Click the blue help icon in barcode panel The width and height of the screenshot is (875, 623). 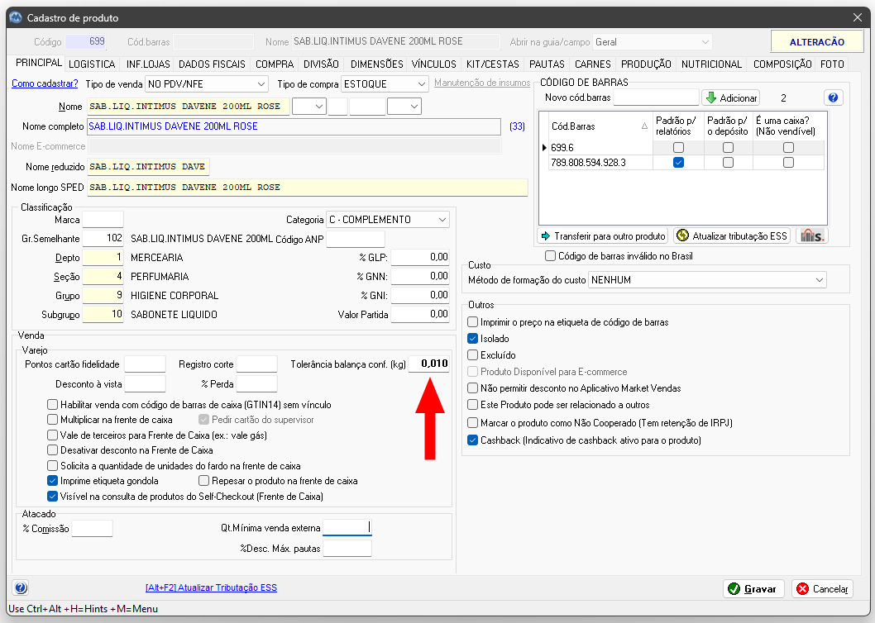(833, 97)
